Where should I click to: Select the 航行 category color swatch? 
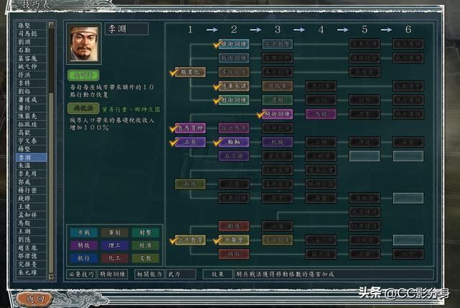[83, 258]
